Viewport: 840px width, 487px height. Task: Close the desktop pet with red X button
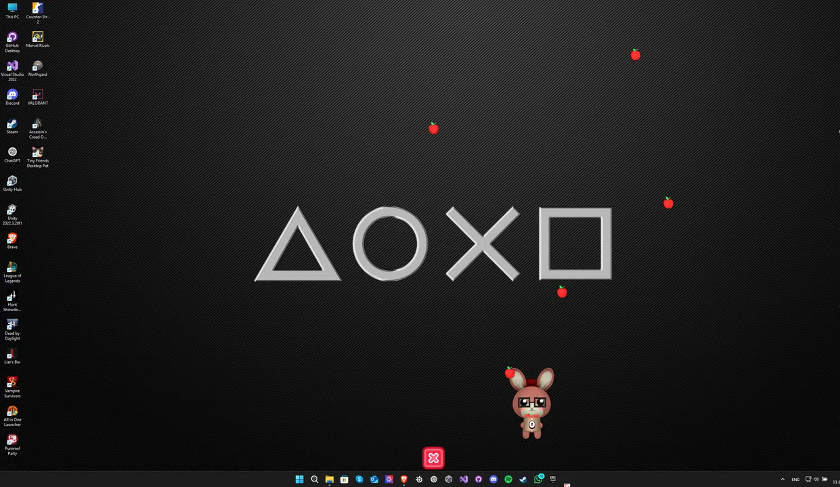point(433,458)
